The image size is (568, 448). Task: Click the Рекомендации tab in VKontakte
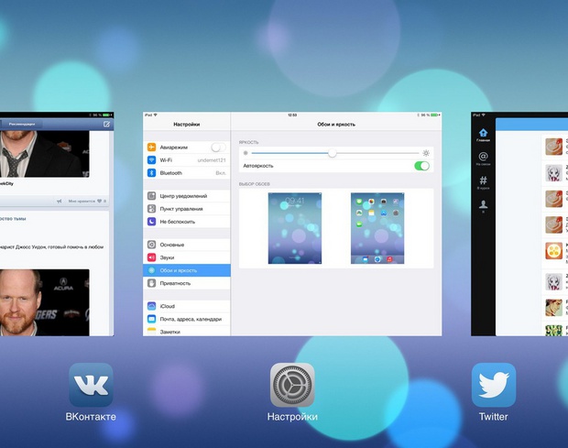[22, 124]
